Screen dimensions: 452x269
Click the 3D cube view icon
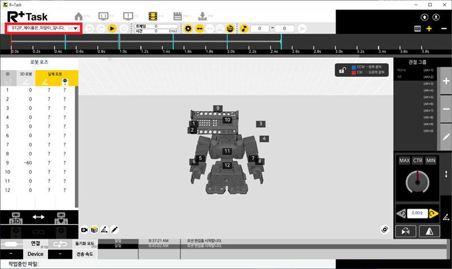coord(94,229)
